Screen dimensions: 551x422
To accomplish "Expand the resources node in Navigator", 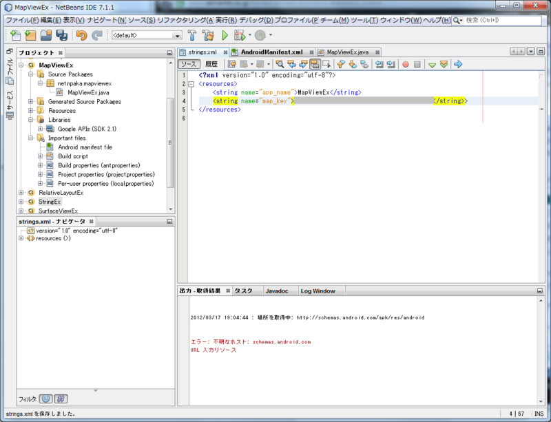I will pyautogui.click(x=21, y=238).
